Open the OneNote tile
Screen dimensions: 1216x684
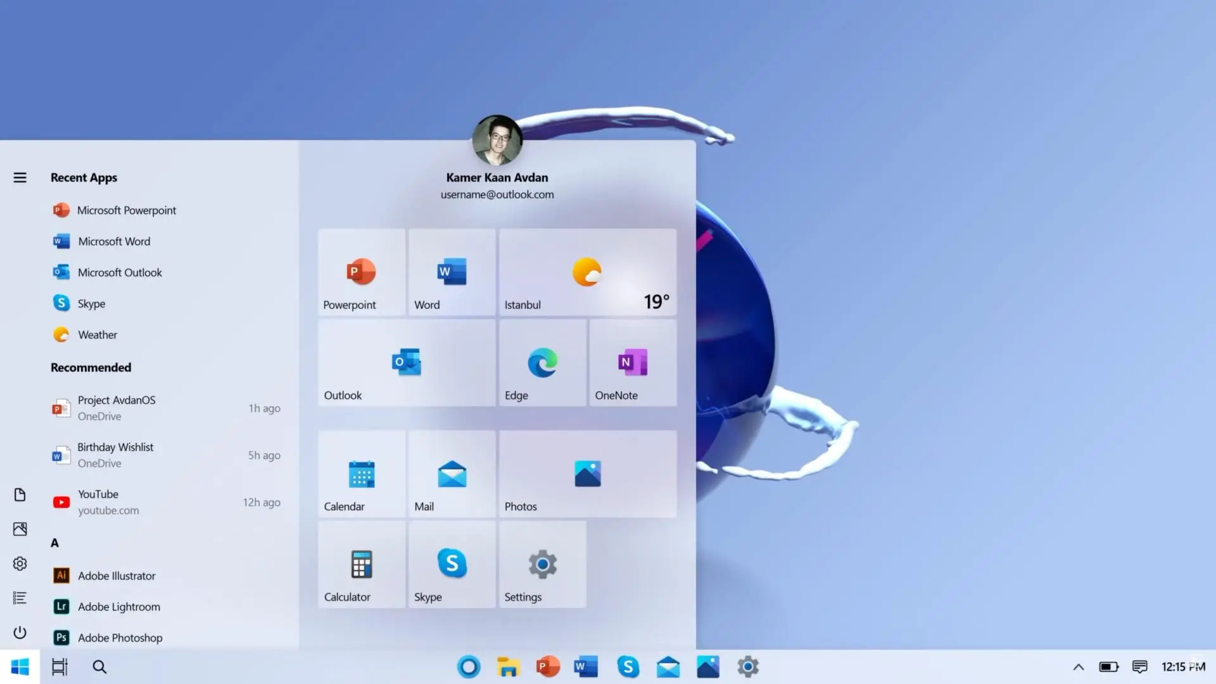[633, 363]
